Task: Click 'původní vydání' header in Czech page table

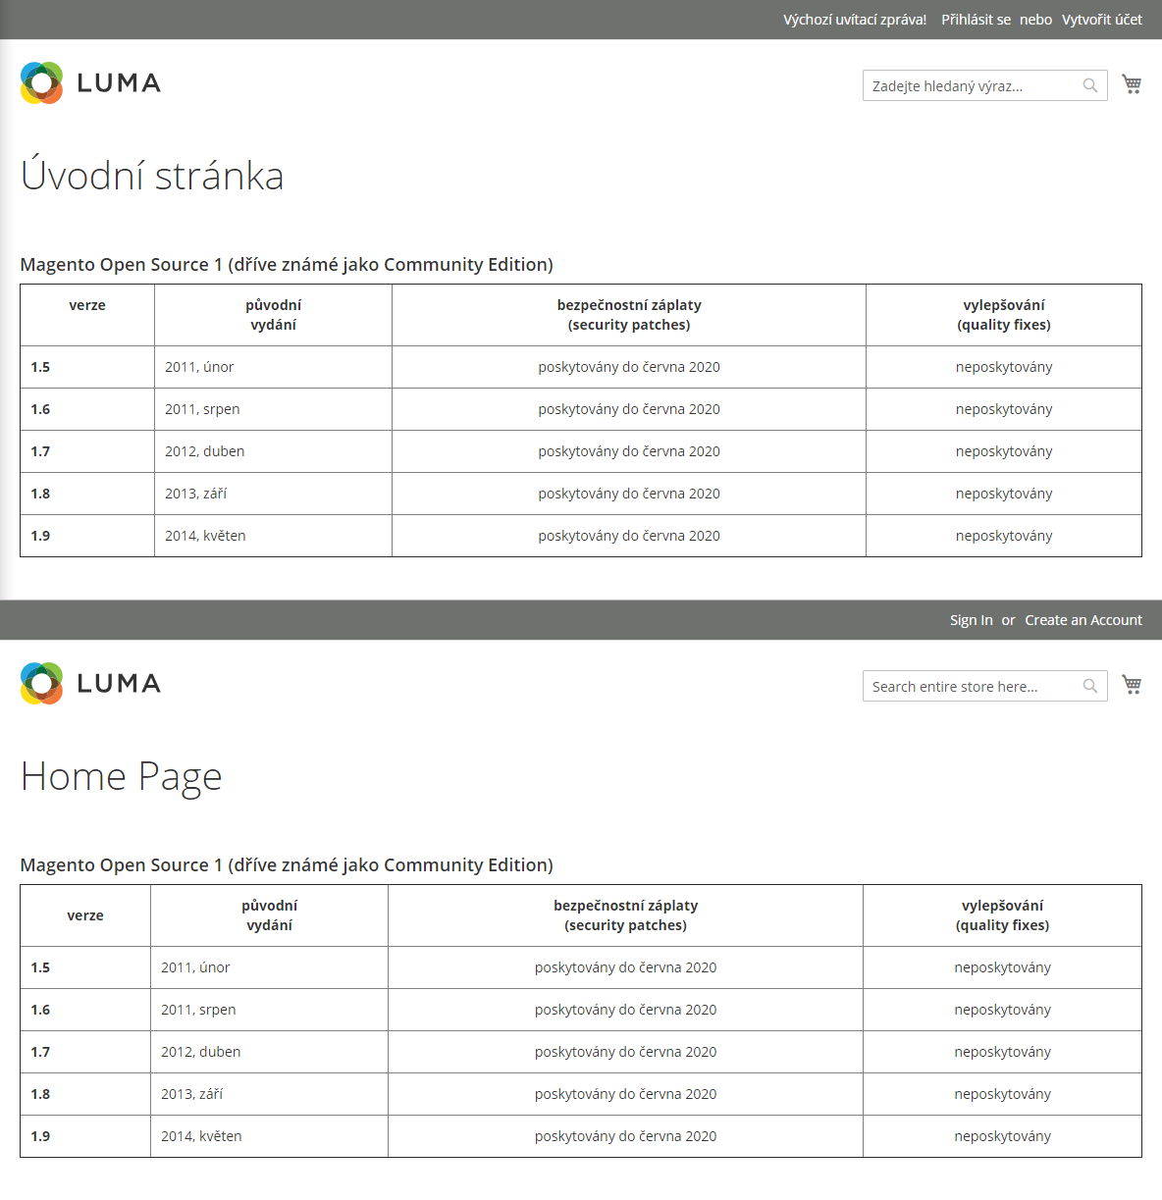Action: [274, 315]
